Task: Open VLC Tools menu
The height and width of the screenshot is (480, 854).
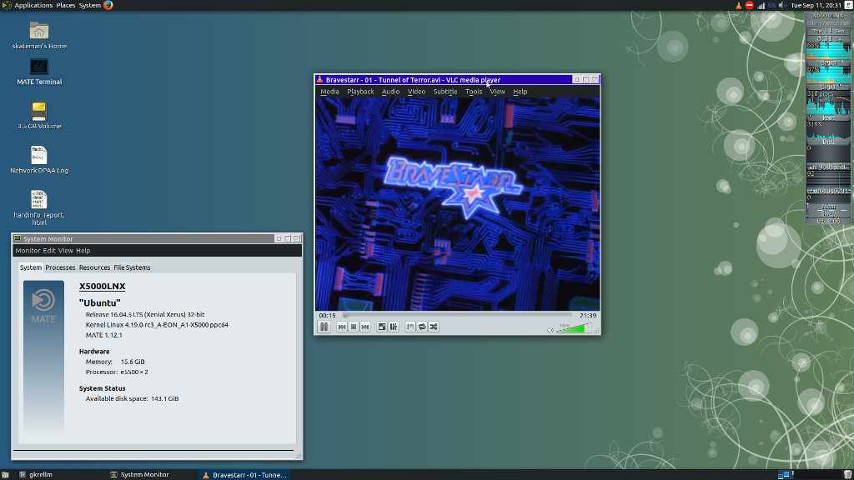Action: pyautogui.click(x=474, y=92)
